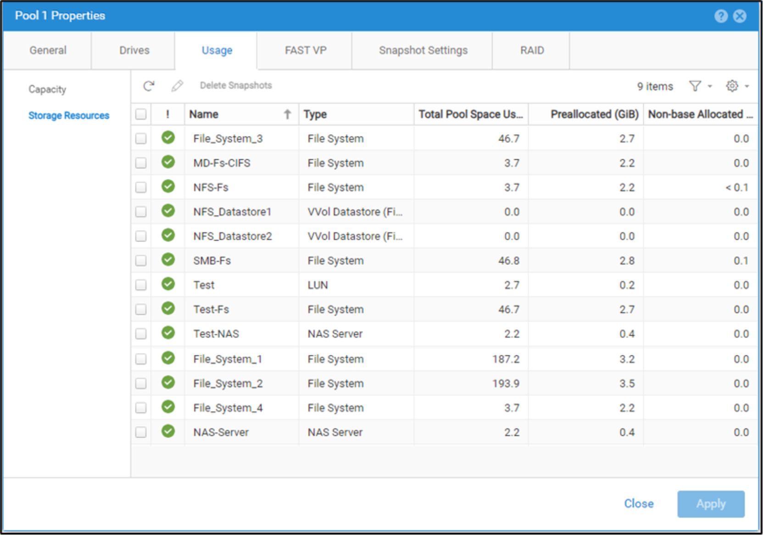Click the Apply button
Screen dimensions: 763x535
711,504
